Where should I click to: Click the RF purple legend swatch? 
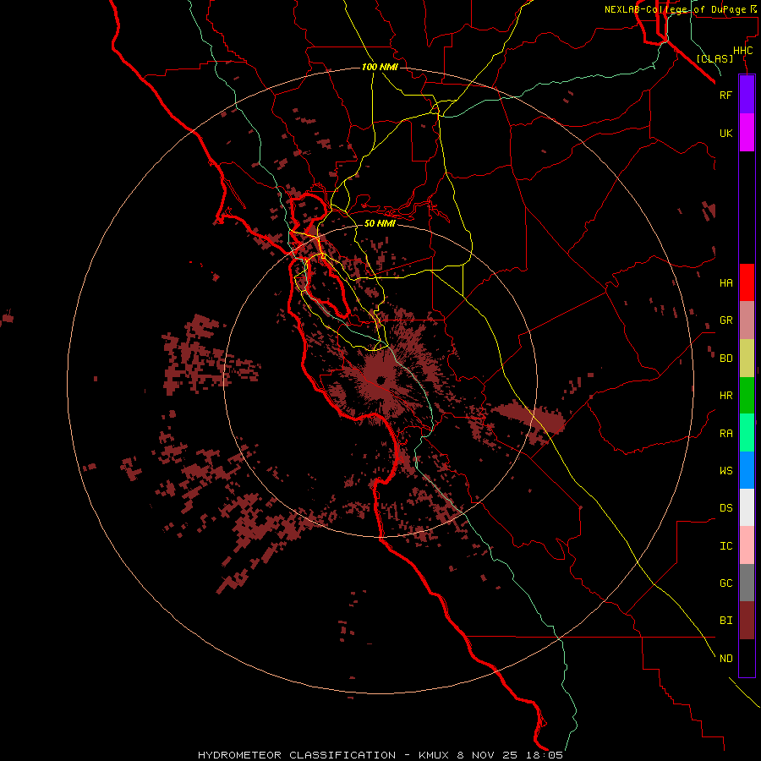point(747,95)
